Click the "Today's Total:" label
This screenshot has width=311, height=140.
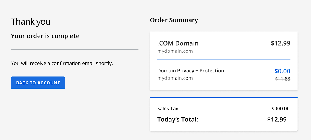tap(177, 120)
